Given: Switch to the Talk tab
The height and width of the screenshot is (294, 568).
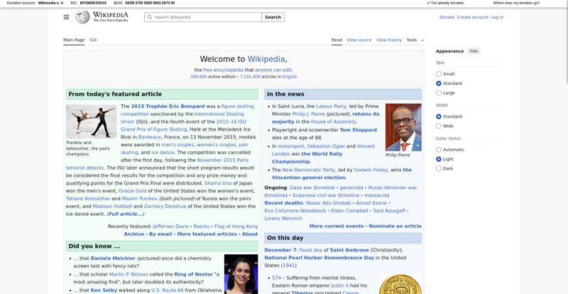Looking at the screenshot, I should tap(93, 40).
